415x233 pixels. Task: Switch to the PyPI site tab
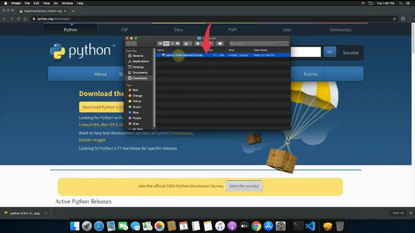point(232,30)
